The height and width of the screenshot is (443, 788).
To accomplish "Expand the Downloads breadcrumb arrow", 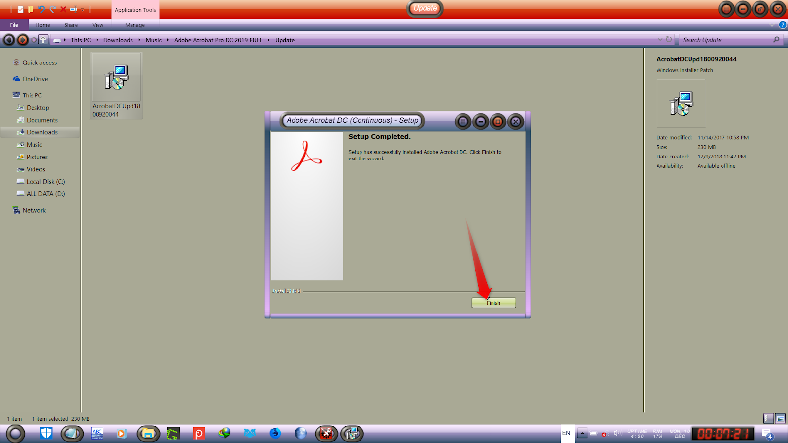I will pos(139,40).
